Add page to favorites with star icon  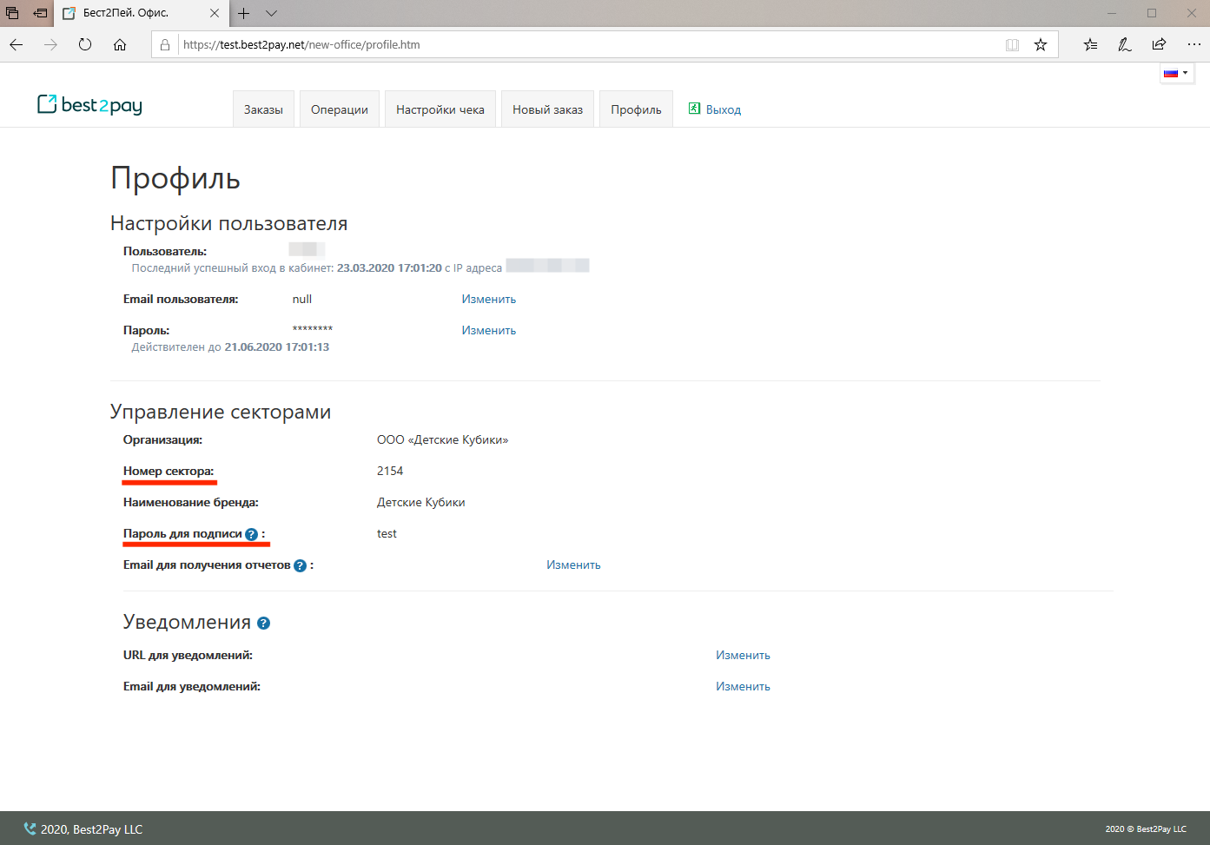point(1041,45)
